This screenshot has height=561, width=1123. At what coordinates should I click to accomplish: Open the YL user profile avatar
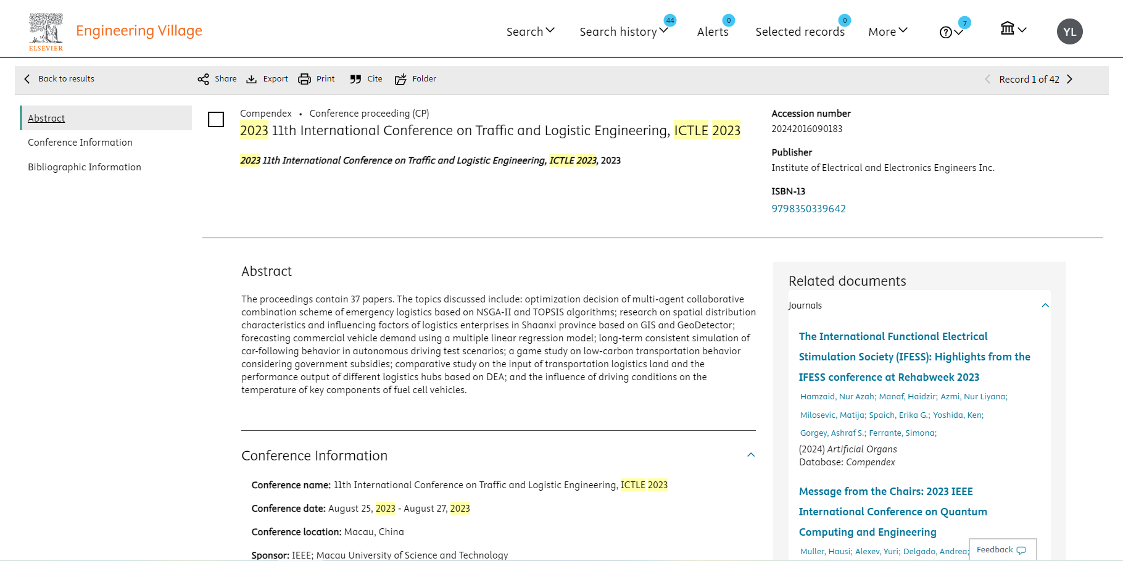click(x=1069, y=31)
